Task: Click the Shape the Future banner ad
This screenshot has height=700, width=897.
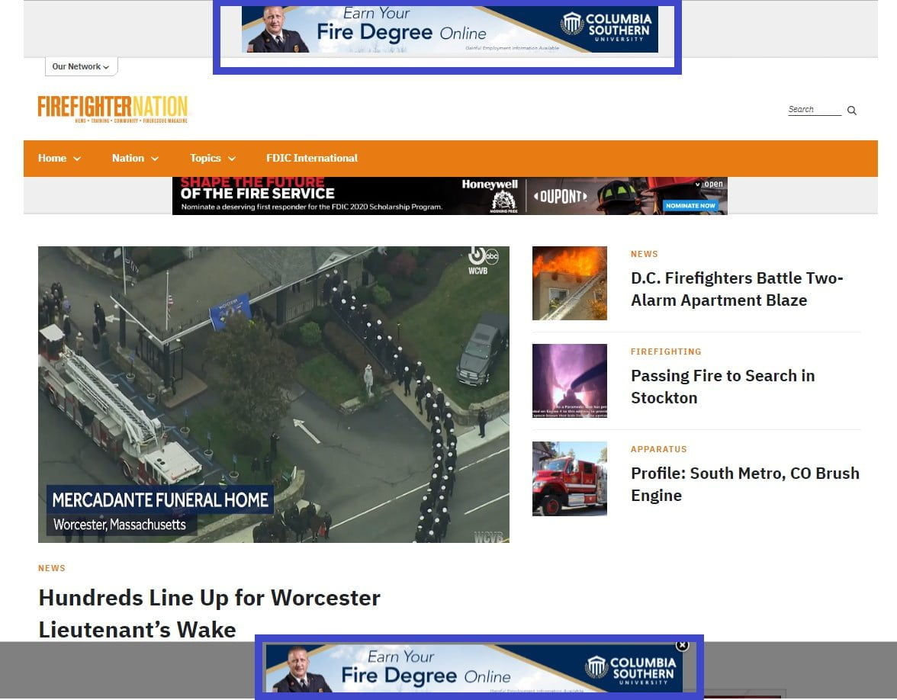Action: pyautogui.click(x=450, y=195)
